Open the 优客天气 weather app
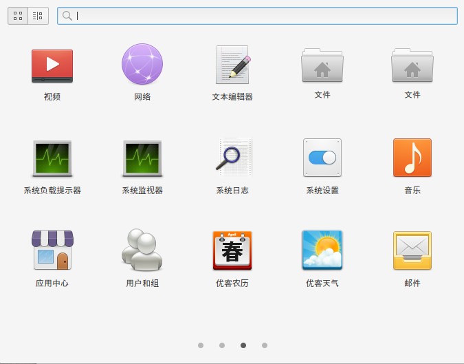464x364 pixels. pos(322,250)
